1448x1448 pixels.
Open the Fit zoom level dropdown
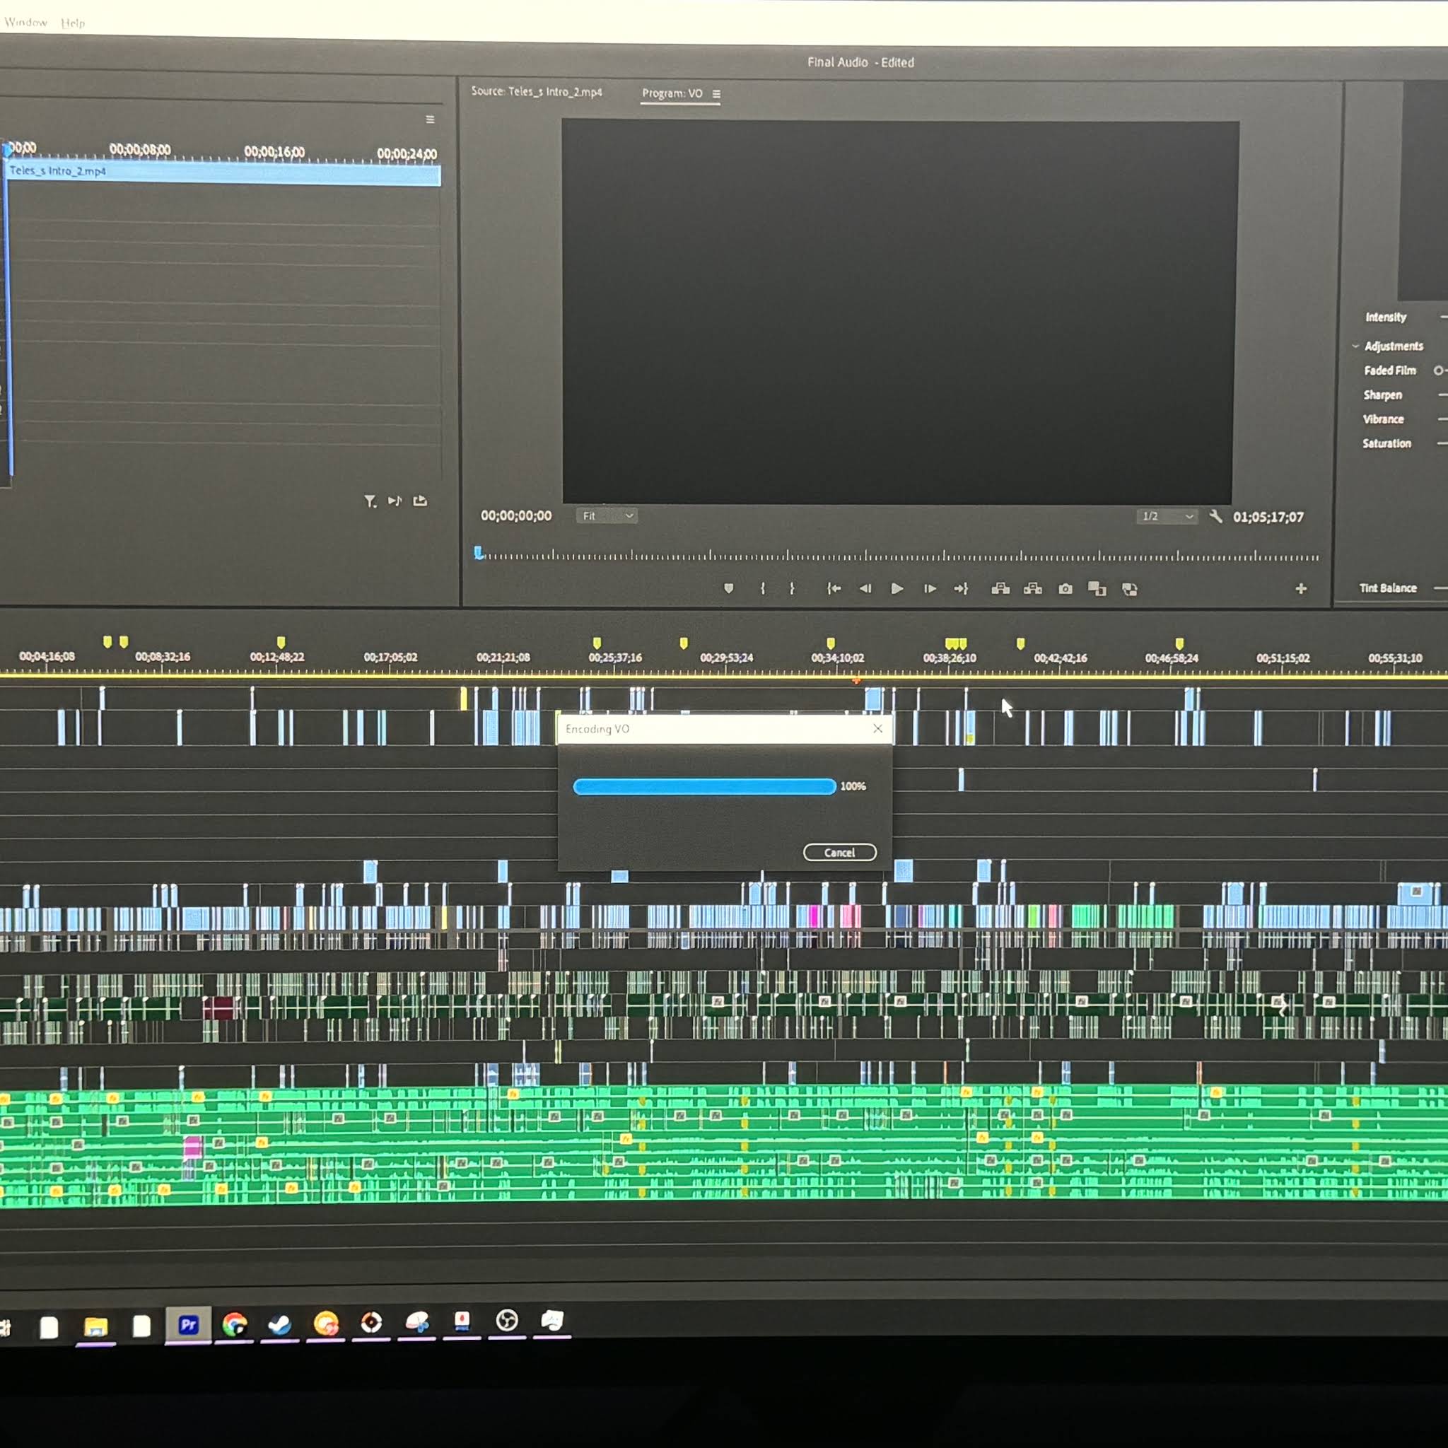coord(607,515)
